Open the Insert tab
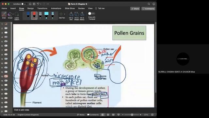209x118 pixels. 13,9
